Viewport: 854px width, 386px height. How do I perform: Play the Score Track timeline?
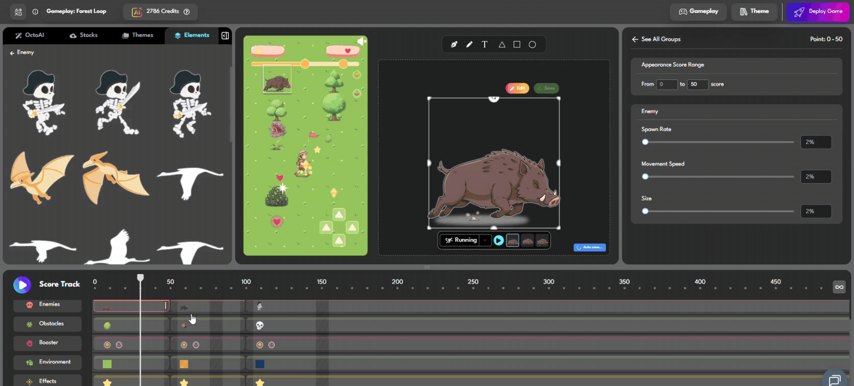pos(22,284)
